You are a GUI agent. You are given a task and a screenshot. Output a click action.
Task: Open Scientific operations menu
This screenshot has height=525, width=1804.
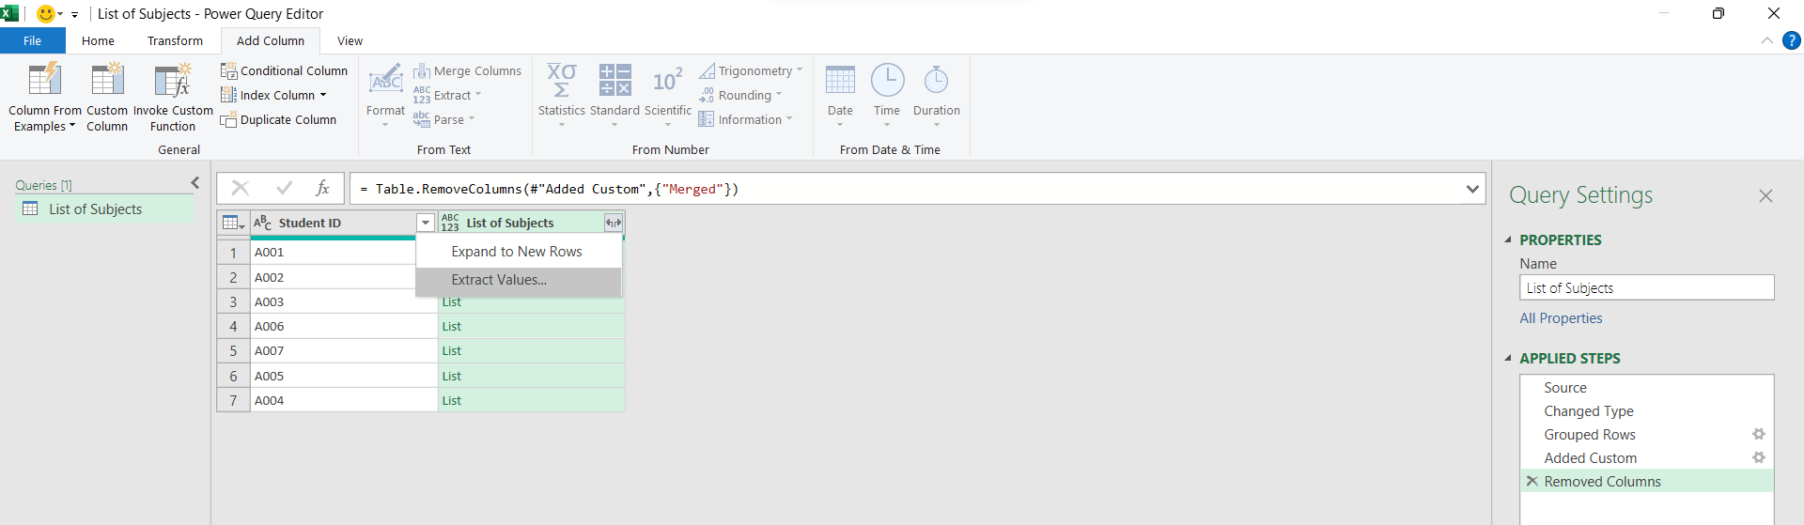click(668, 98)
